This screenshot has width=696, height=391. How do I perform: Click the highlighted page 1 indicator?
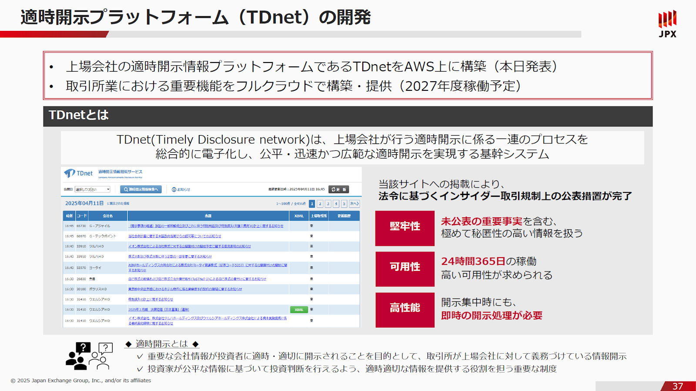[x=312, y=203]
